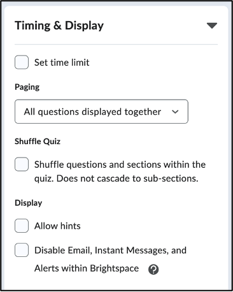Click the Timing & Display section heading

[59, 26]
